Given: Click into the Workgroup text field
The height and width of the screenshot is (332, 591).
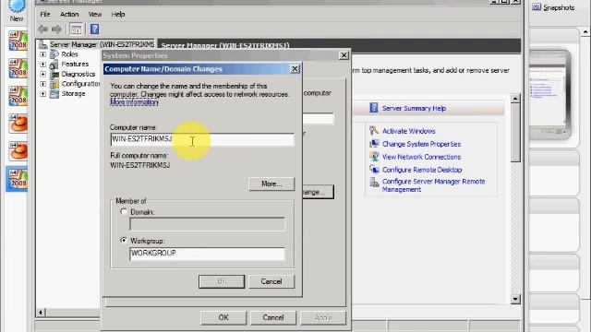Looking at the screenshot, I should click(x=207, y=254).
